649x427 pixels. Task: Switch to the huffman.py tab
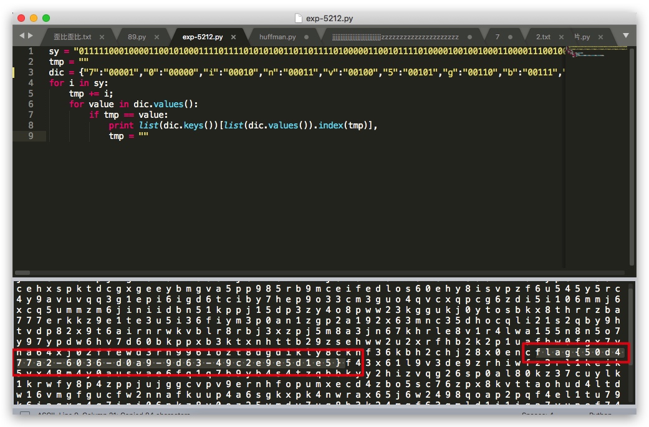[x=277, y=37]
